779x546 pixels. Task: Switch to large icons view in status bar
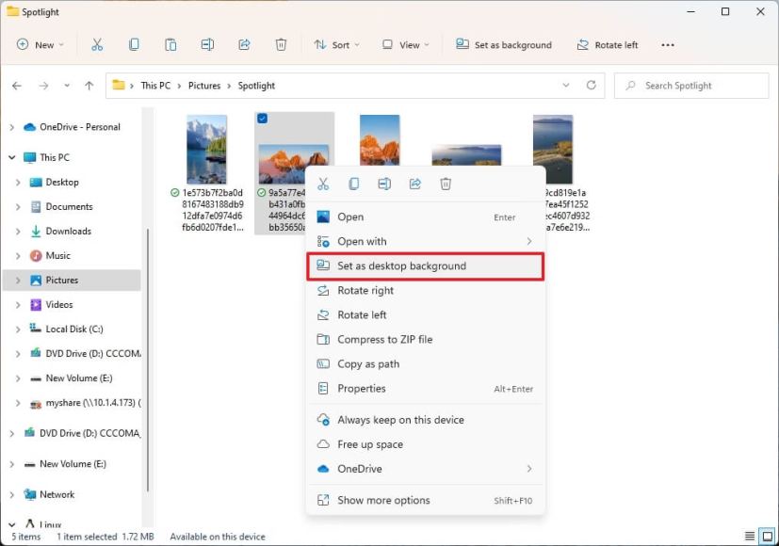point(768,536)
